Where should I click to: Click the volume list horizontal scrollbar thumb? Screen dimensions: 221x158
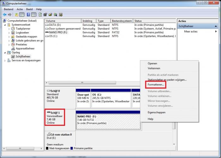82,83
